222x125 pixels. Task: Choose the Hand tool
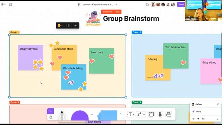50,117
